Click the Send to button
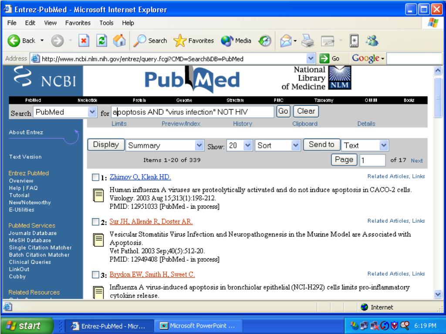This screenshot has width=446, height=334. click(322, 144)
